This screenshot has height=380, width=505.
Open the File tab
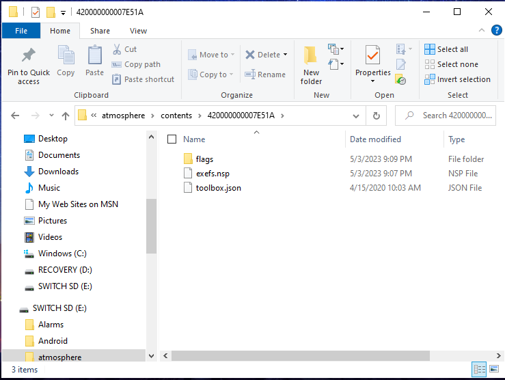click(x=21, y=31)
